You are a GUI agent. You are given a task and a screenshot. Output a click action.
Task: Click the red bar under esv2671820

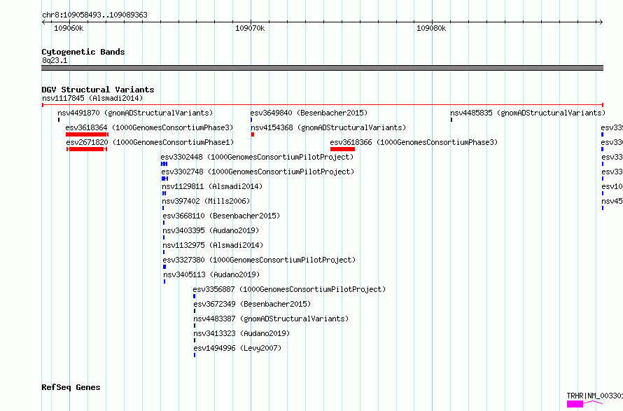pyautogui.click(x=87, y=149)
